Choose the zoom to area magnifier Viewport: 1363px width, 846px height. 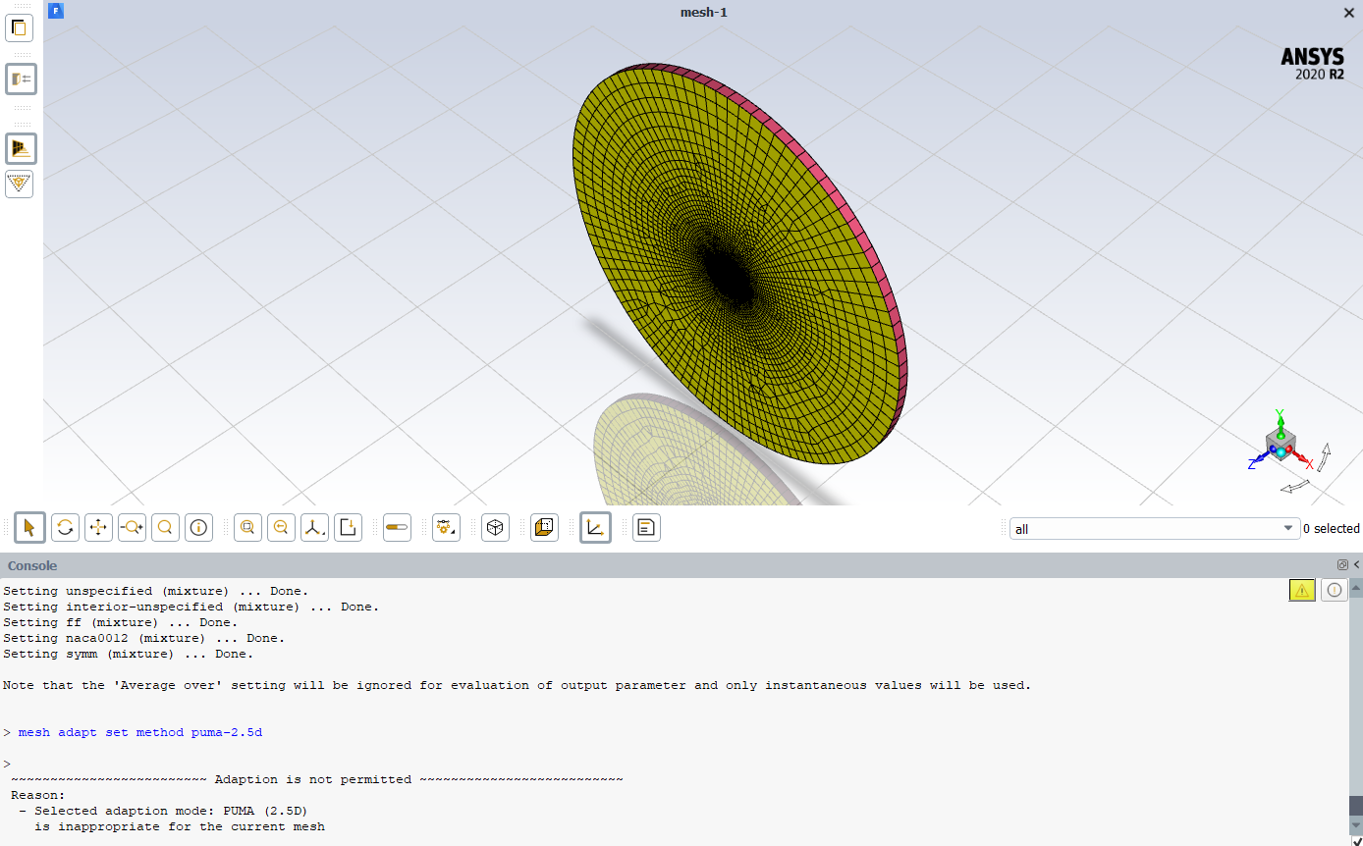(x=165, y=528)
